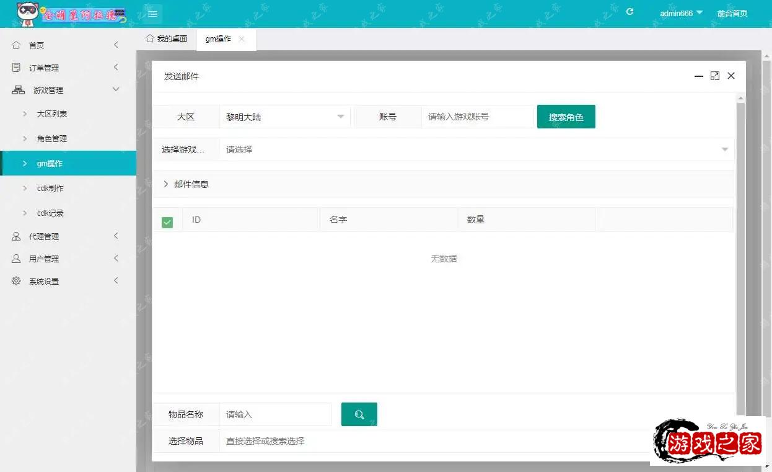Screen dimensions: 772x472
Task: Expand the 邮件信息 section
Action: (186, 184)
